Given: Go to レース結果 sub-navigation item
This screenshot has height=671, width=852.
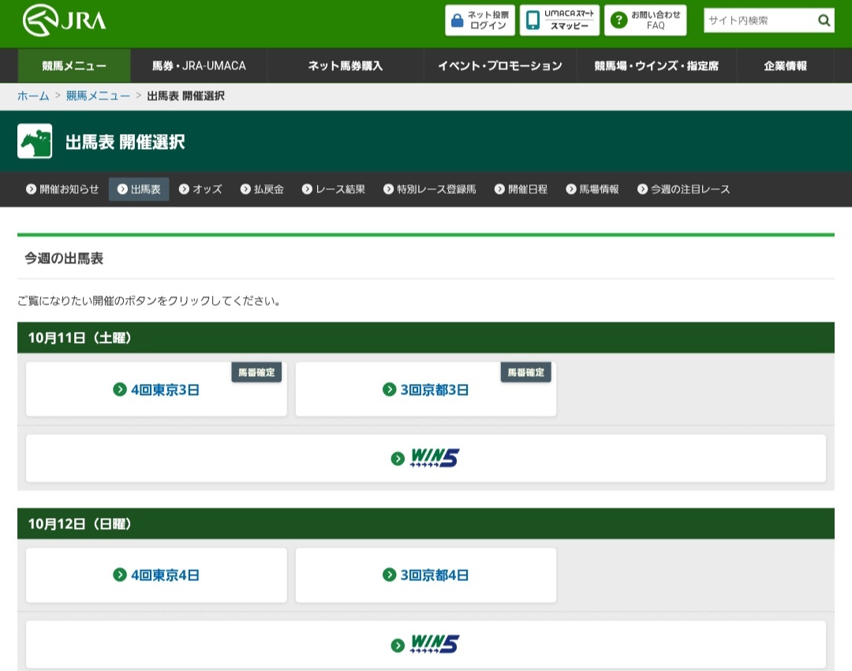Looking at the screenshot, I should [334, 189].
